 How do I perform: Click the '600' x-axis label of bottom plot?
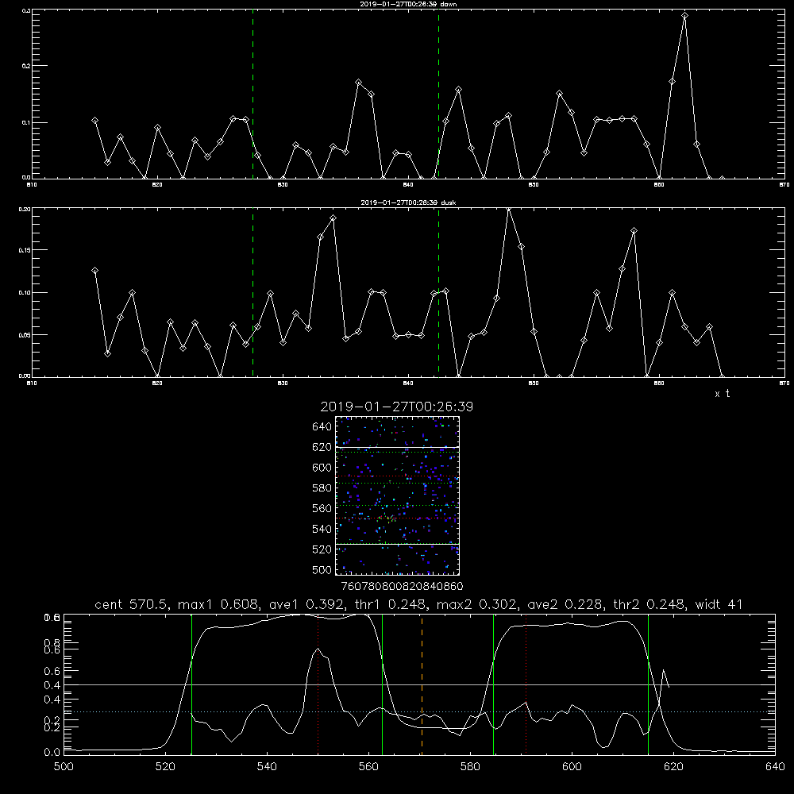572,767
